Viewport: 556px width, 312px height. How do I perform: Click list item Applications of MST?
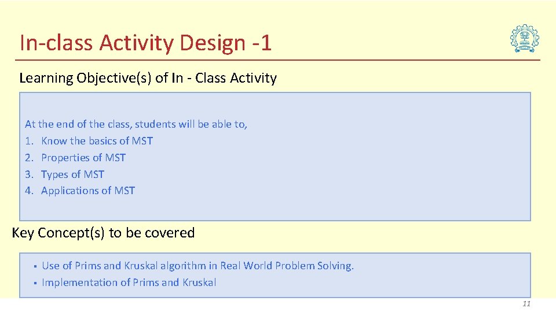click(88, 191)
